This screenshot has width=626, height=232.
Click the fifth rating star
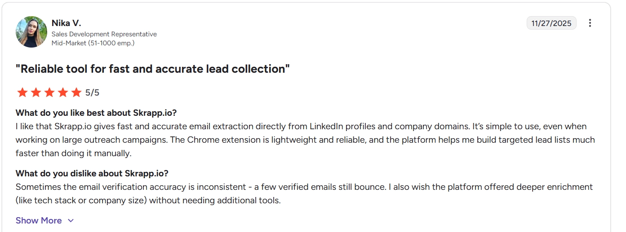[x=77, y=93]
